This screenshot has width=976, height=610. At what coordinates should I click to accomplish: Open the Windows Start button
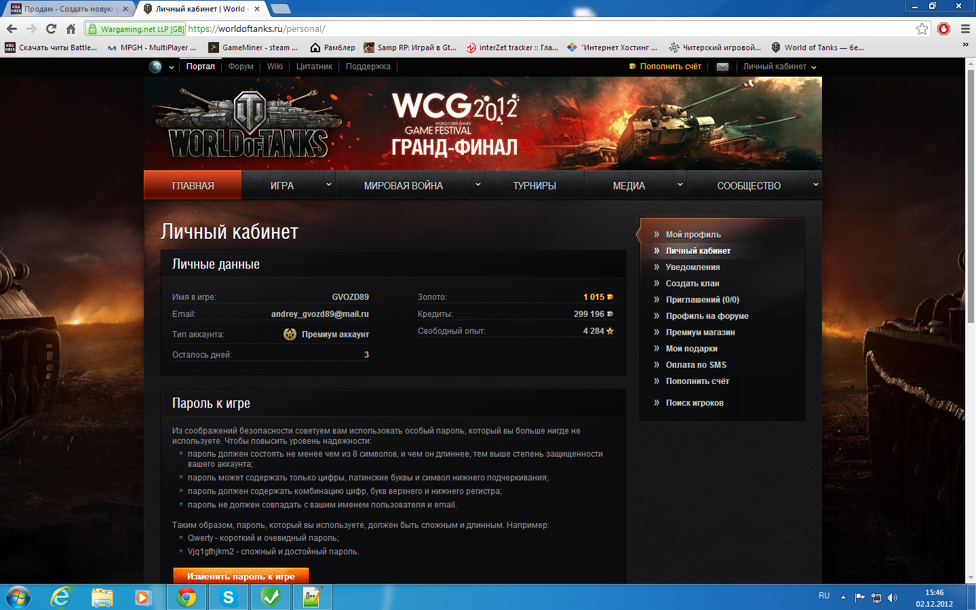point(18,597)
